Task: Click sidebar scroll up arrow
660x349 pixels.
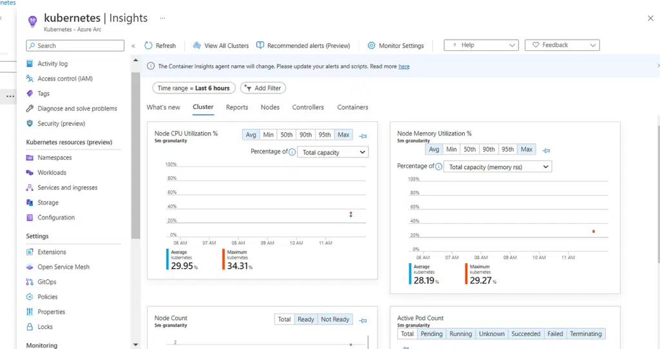Action: pos(135,60)
